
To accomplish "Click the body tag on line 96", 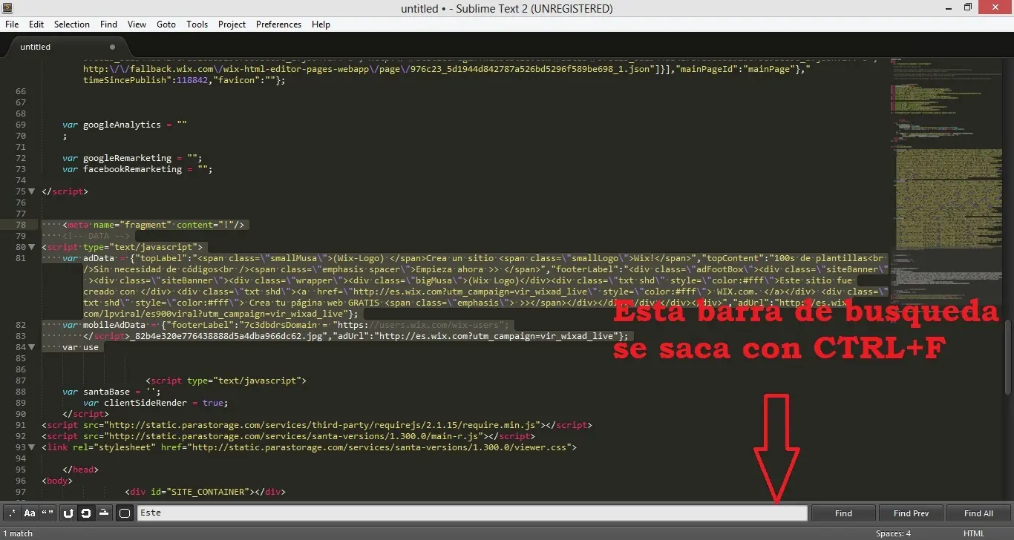I will click(57, 481).
